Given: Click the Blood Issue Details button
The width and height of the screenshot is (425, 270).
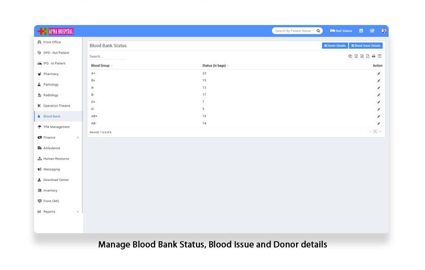Looking at the screenshot, I should coord(366,46).
